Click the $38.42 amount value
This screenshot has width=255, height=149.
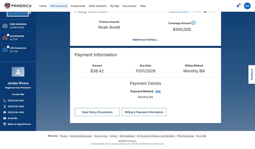(x=97, y=71)
